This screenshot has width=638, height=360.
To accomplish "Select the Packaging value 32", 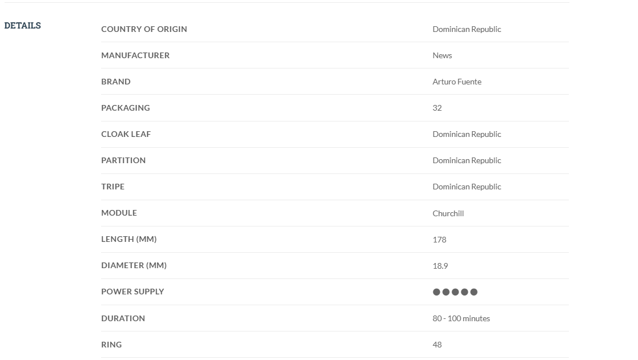I will click(x=437, y=108).
